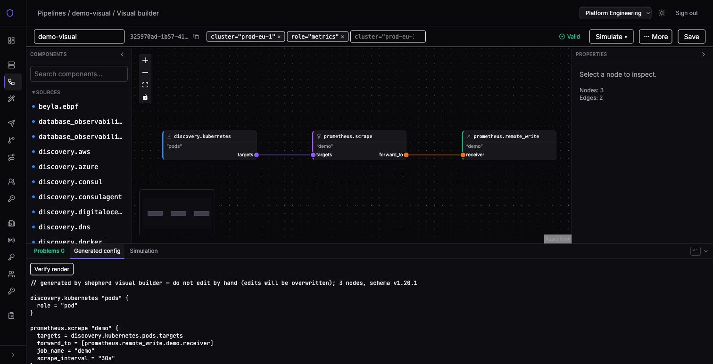Remove the role="metrics" tag
Screen dimensions: 713x364
(x=342, y=37)
